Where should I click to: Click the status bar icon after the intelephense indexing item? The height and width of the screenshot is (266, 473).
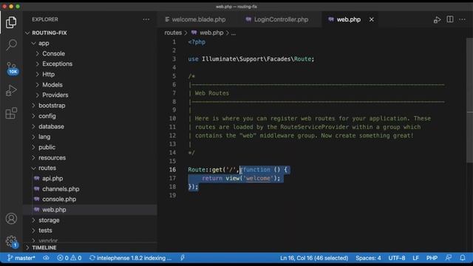coord(183,258)
